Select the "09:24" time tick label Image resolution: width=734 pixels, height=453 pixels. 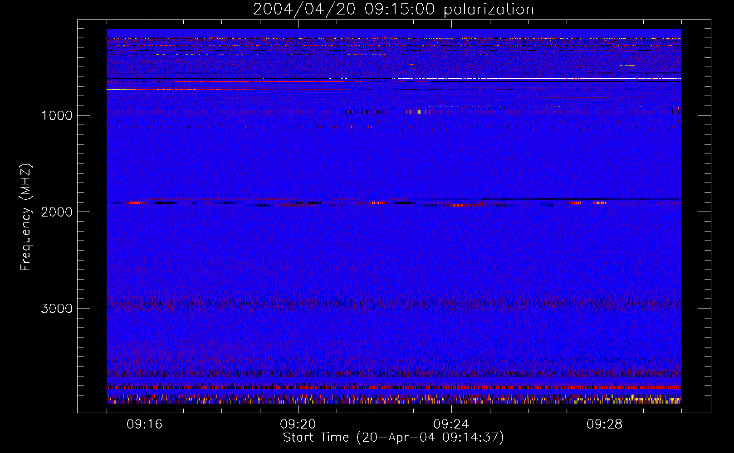[x=451, y=424]
